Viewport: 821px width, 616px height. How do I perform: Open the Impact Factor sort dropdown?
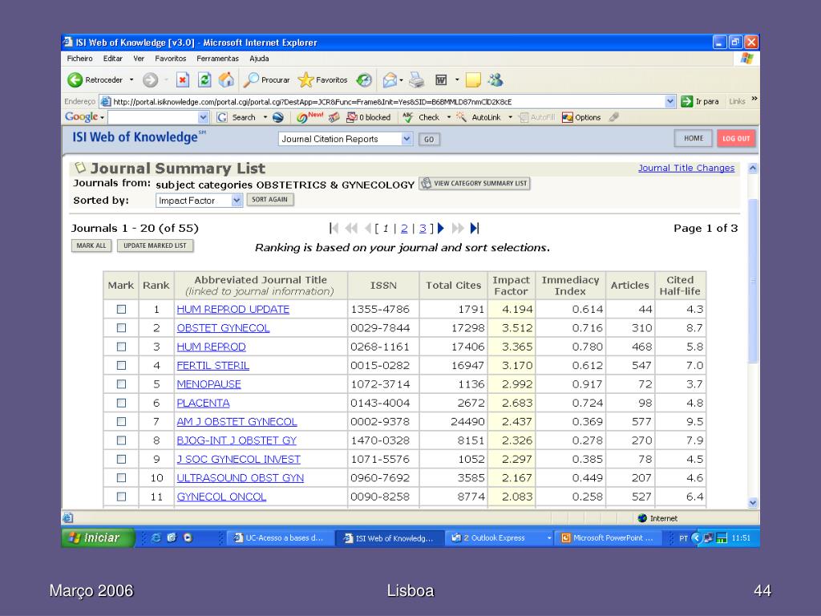tap(237, 200)
